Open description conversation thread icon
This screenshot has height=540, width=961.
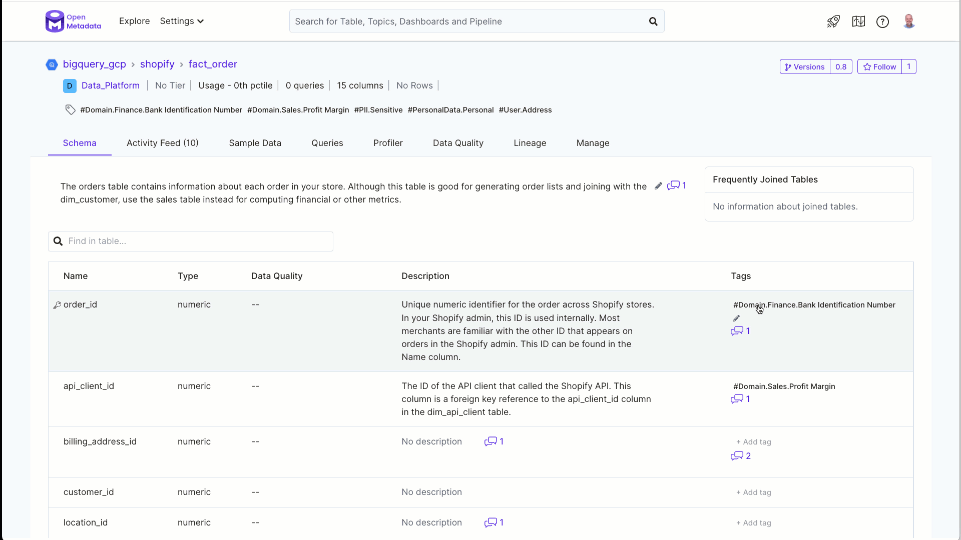tap(674, 185)
